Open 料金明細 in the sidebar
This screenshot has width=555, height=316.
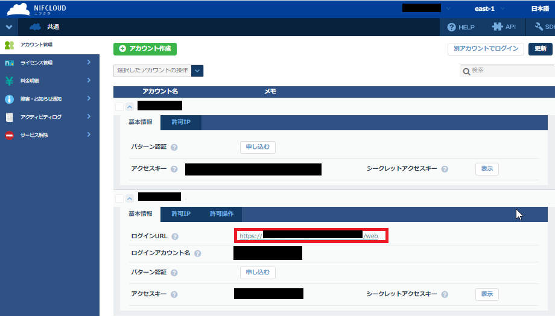pos(49,81)
